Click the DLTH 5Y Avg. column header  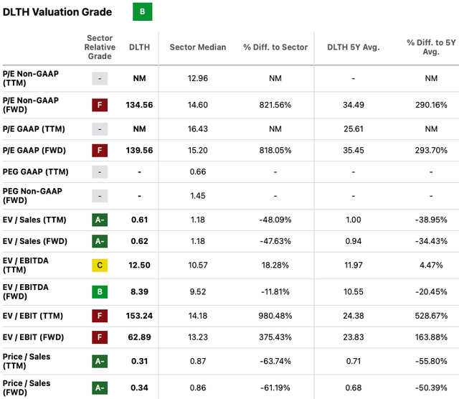tap(353, 47)
